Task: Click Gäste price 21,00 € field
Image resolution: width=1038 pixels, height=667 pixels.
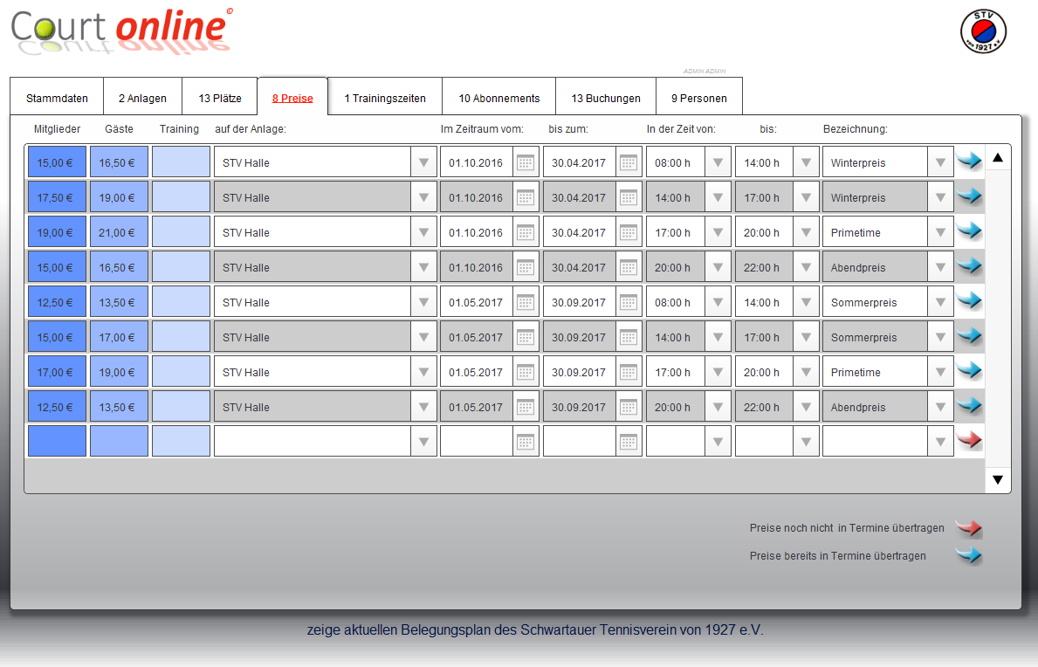Action: pyautogui.click(x=119, y=232)
